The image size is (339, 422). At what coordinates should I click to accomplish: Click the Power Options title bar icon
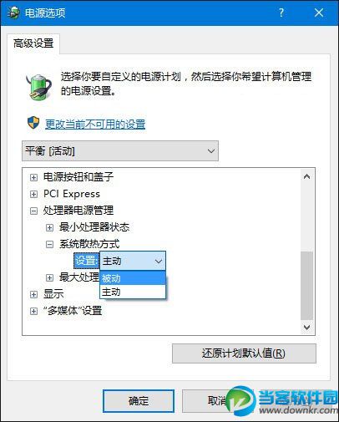click(x=13, y=13)
